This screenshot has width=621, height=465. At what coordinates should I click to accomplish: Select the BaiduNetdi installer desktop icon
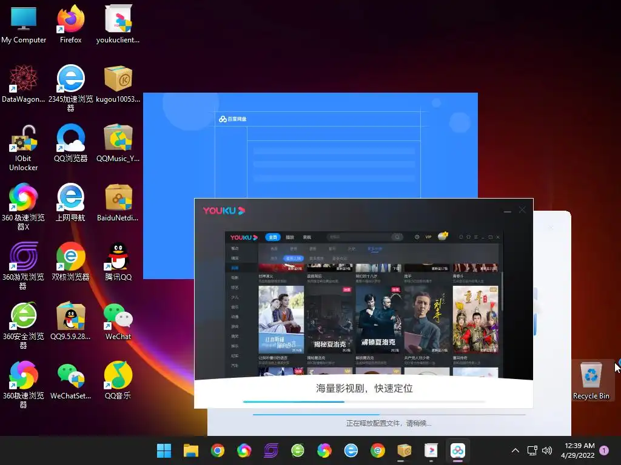(118, 202)
